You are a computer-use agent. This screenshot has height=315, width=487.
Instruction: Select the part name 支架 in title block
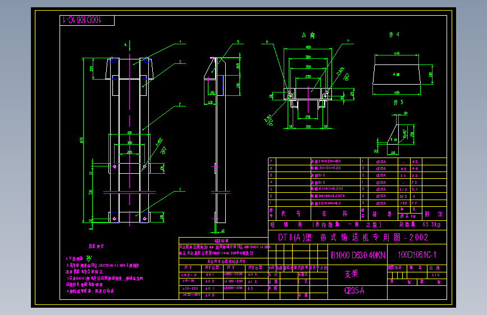coord(351,274)
